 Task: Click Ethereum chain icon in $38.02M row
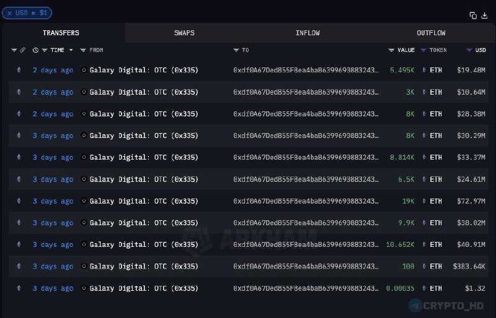pyautogui.click(x=19, y=223)
